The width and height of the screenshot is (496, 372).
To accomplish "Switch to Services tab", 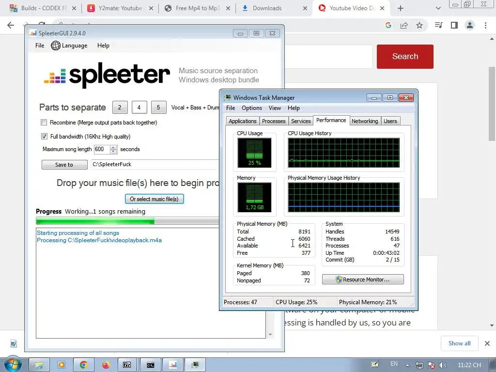I will [301, 121].
